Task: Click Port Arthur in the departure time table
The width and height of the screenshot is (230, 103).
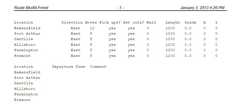Action: [x=27, y=78]
